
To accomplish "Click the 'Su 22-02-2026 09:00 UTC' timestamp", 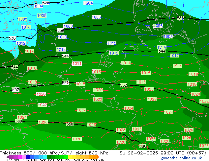I will 153,153.
